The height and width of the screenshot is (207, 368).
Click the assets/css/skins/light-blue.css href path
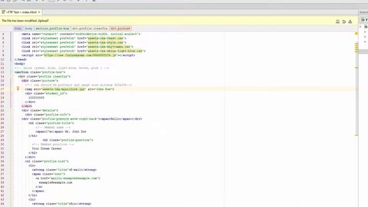click(x=115, y=51)
